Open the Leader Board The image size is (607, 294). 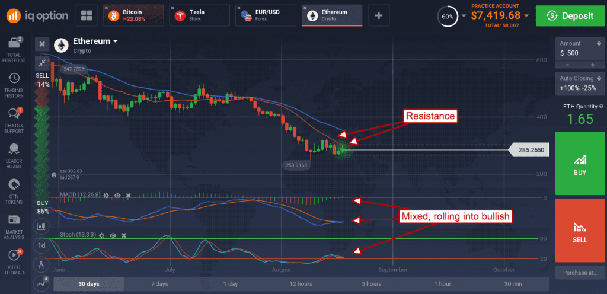tap(14, 156)
